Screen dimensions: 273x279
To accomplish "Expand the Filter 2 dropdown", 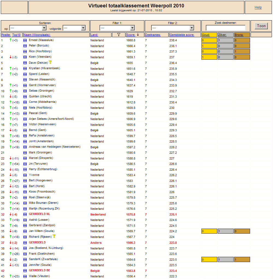I will click(173, 28).
